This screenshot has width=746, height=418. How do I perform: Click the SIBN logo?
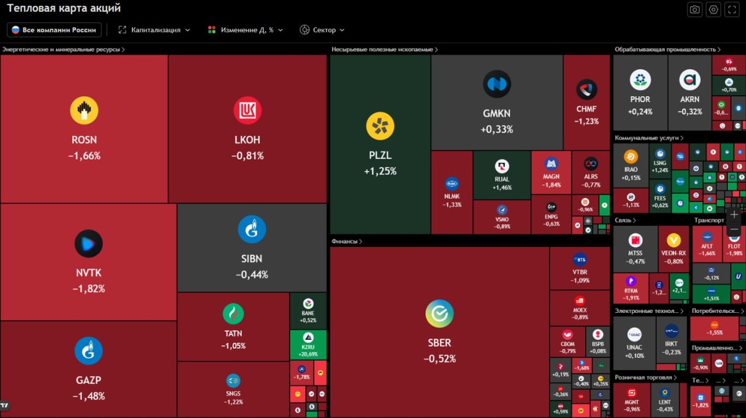point(252,230)
